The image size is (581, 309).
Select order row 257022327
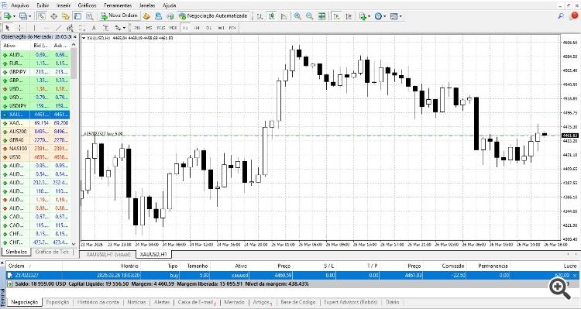click(x=293, y=275)
